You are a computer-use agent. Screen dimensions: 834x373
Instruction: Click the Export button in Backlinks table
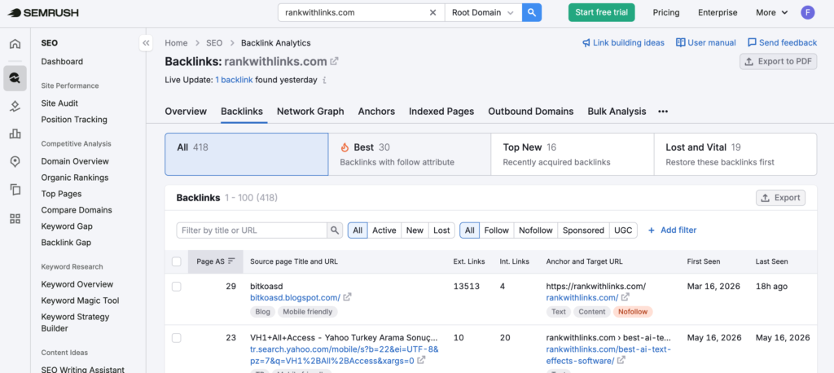(780, 198)
